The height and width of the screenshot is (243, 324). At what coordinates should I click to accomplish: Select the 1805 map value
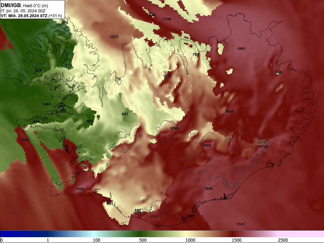[207, 145]
